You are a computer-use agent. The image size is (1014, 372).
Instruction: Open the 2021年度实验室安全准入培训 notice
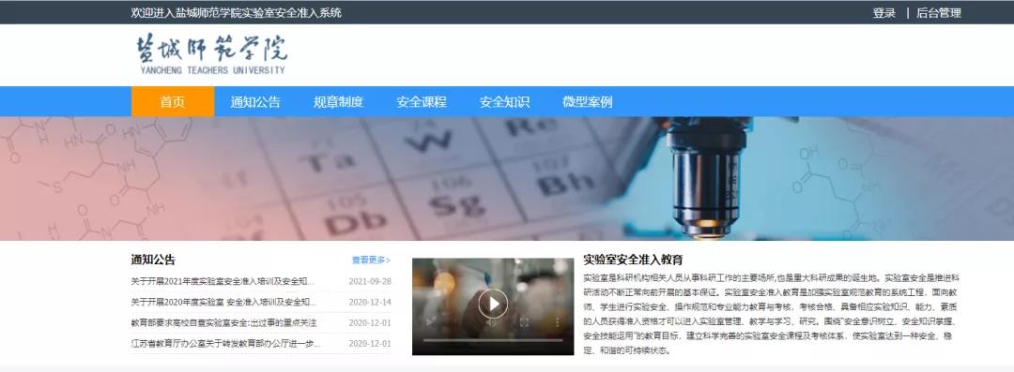223,282
